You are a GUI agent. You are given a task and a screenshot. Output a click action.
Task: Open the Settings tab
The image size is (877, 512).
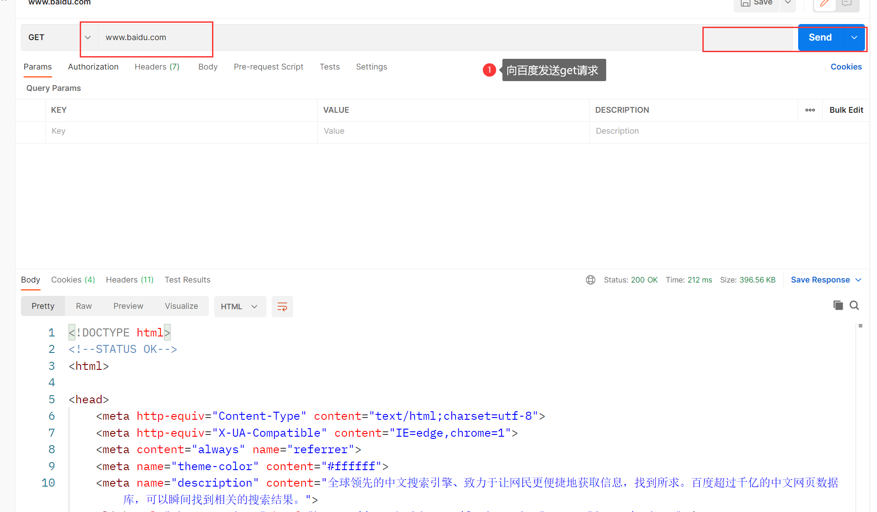click(371, 67)
